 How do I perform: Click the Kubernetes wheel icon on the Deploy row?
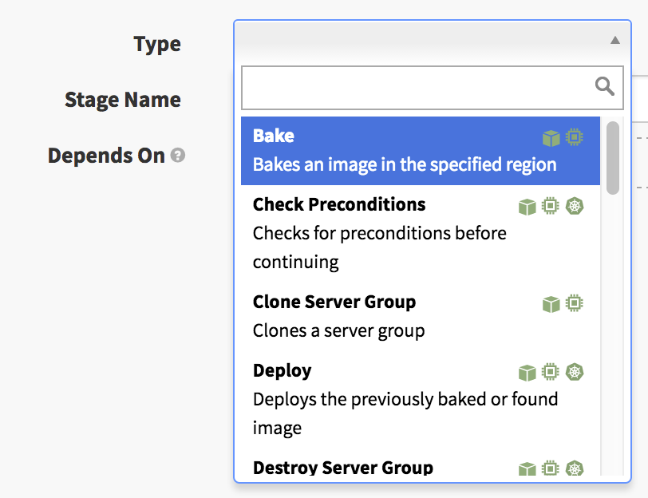coord(575,373)
